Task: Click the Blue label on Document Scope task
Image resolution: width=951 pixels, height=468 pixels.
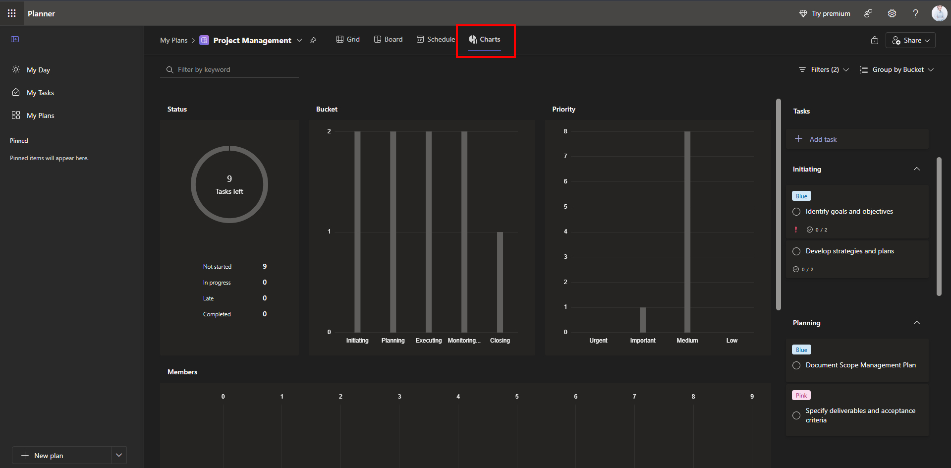Action: tap(801, 350)
